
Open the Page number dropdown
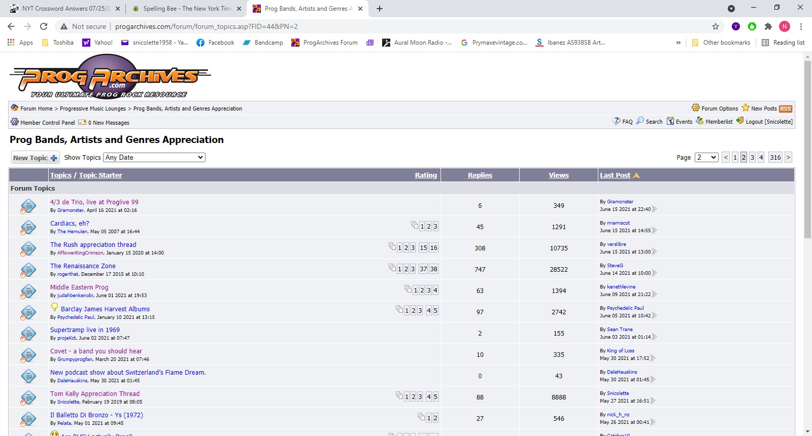pos(707,157)
